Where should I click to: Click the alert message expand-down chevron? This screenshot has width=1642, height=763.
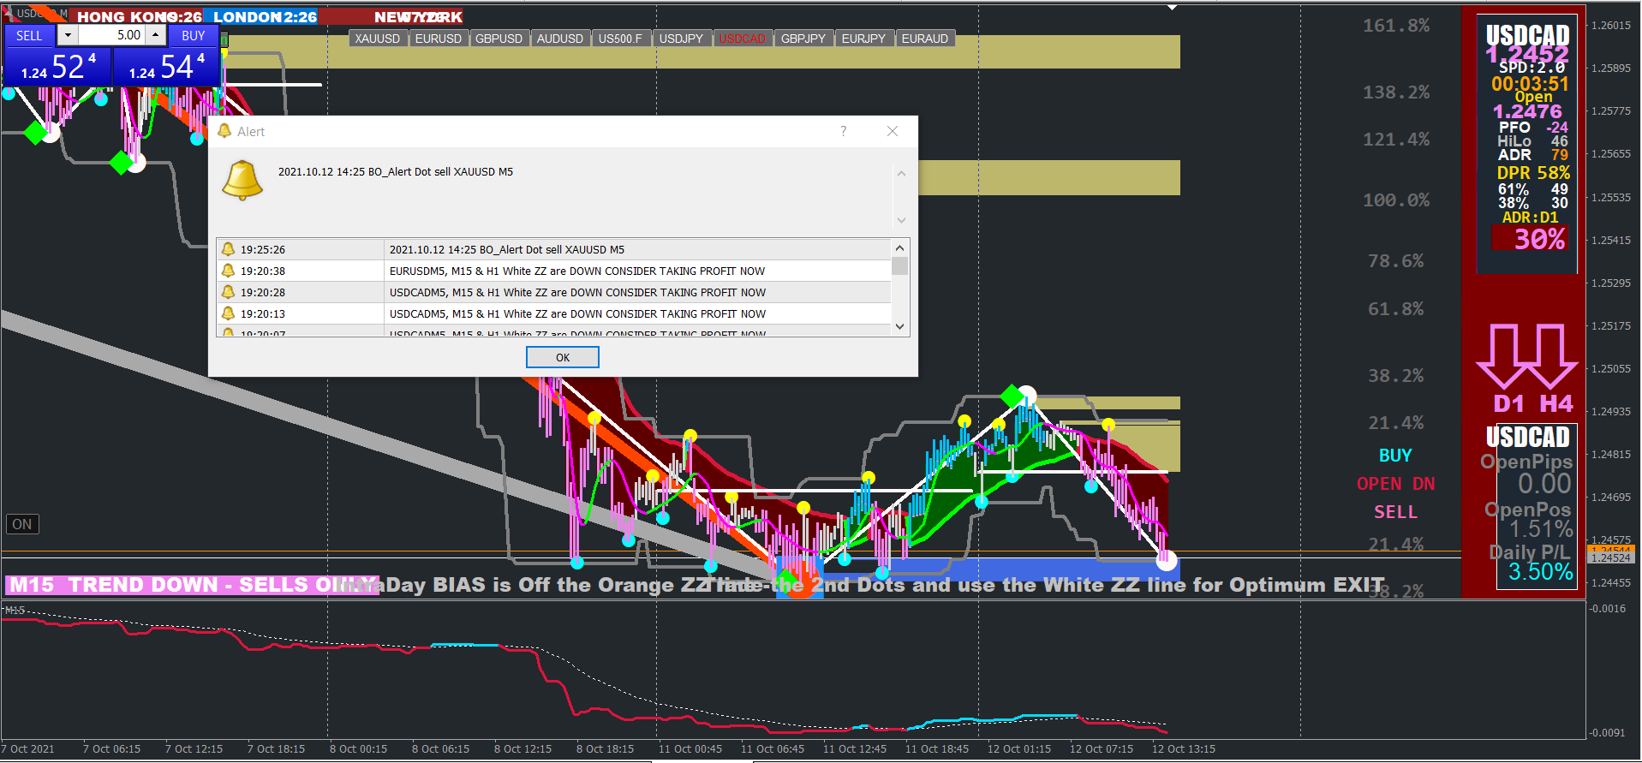(901, 220)
